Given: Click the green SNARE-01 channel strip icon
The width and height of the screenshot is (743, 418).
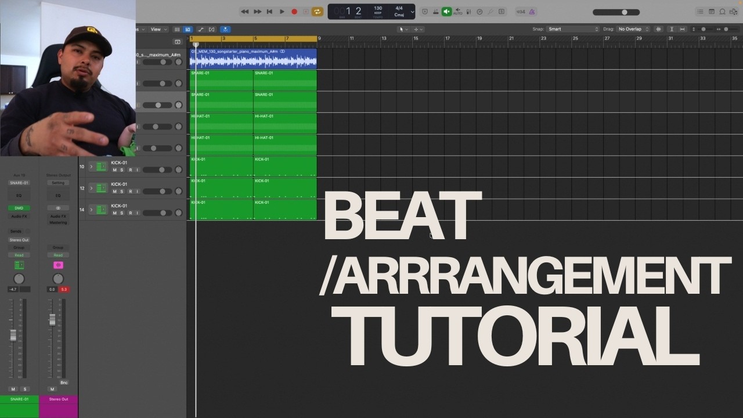Looking at the screenshot, I should click(x=19, y=265).
